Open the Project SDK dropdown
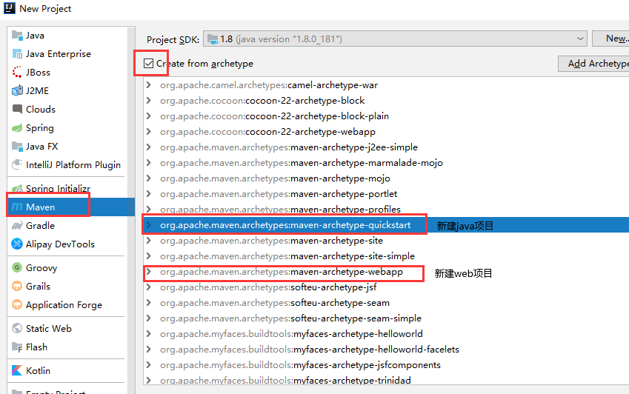629x394 pixels. point(395,39)
